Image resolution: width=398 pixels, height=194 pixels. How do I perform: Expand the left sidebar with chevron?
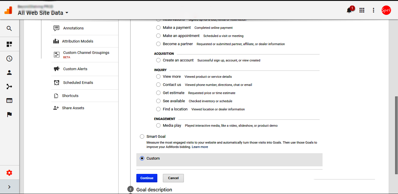pos(9,187)
